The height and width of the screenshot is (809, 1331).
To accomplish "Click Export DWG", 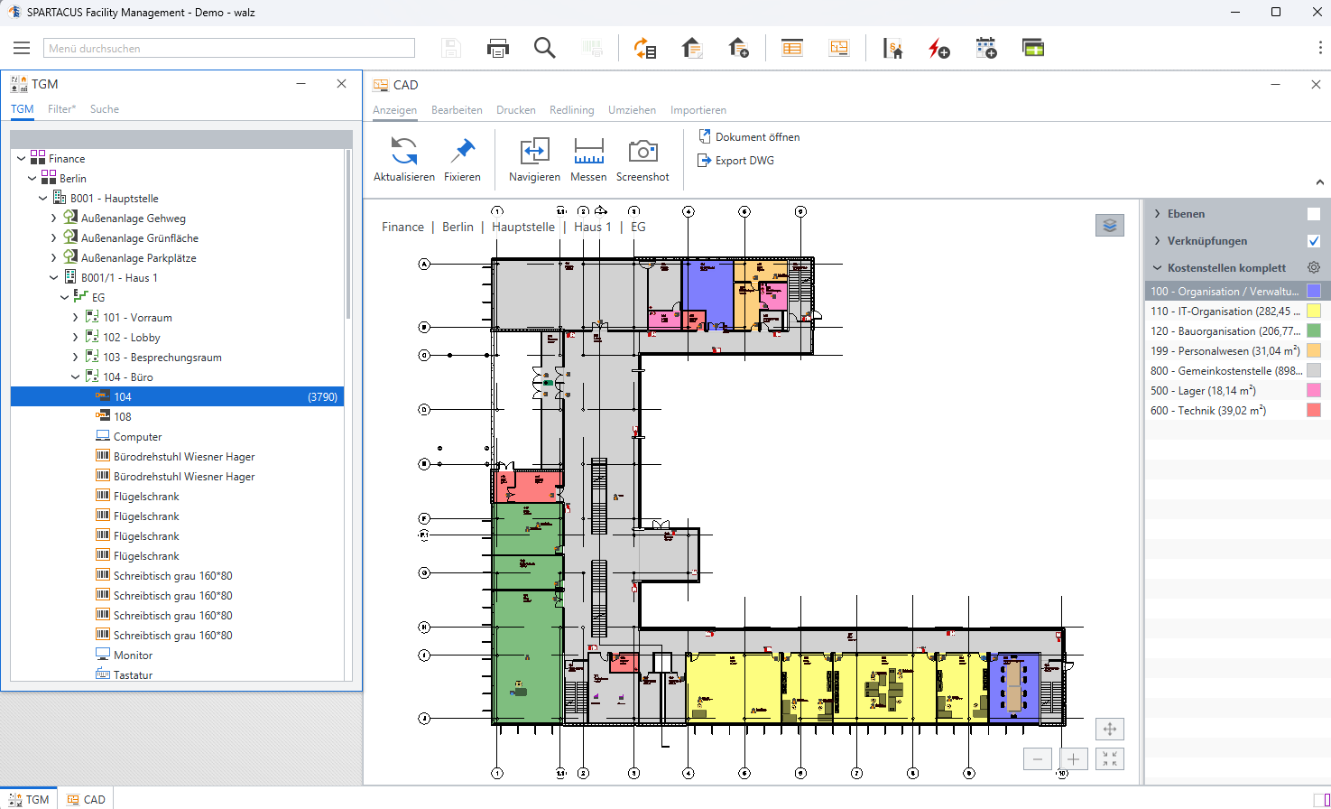I will [744, 161].
